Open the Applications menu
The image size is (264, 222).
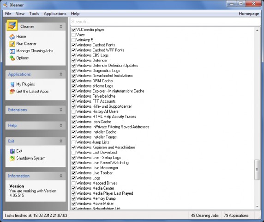point(55,14)
